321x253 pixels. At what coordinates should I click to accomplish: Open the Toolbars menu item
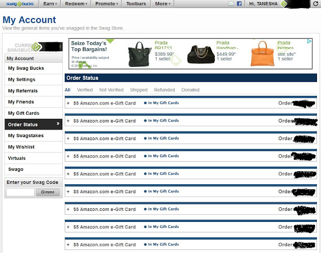point(136,4)
